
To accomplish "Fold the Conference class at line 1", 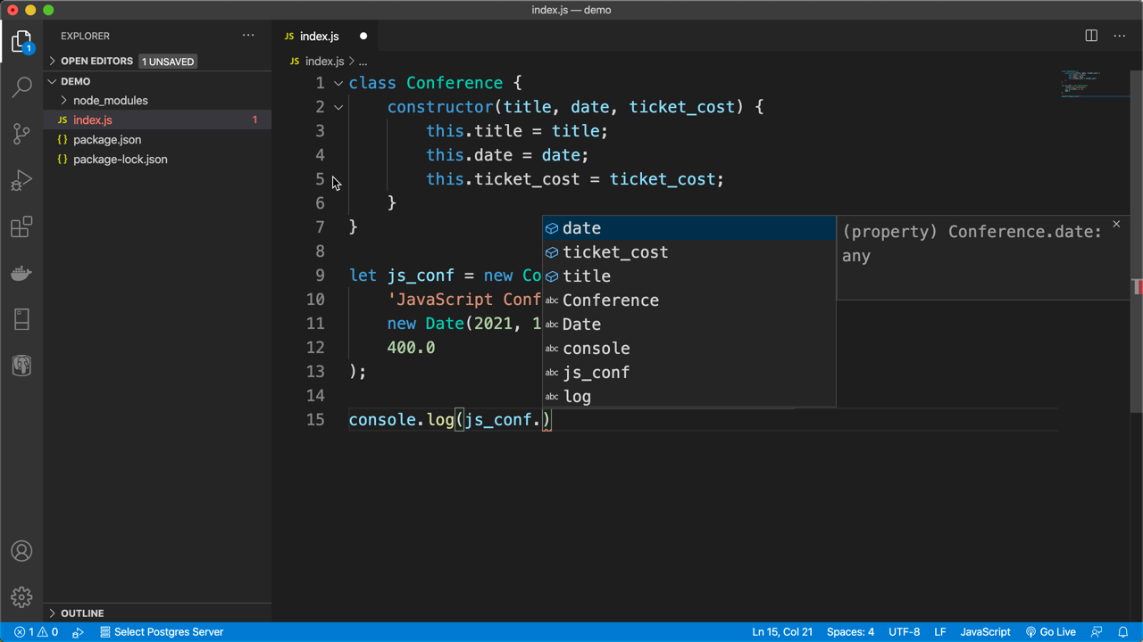I will click(338, 83).
